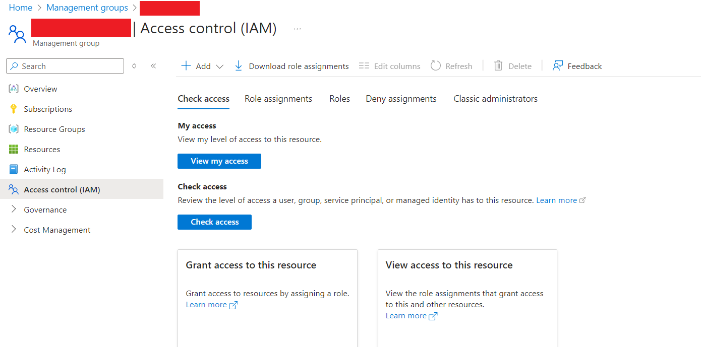Click the Download role assignments arrow icon
Screen dimensions: 701x347
(239, 66)
